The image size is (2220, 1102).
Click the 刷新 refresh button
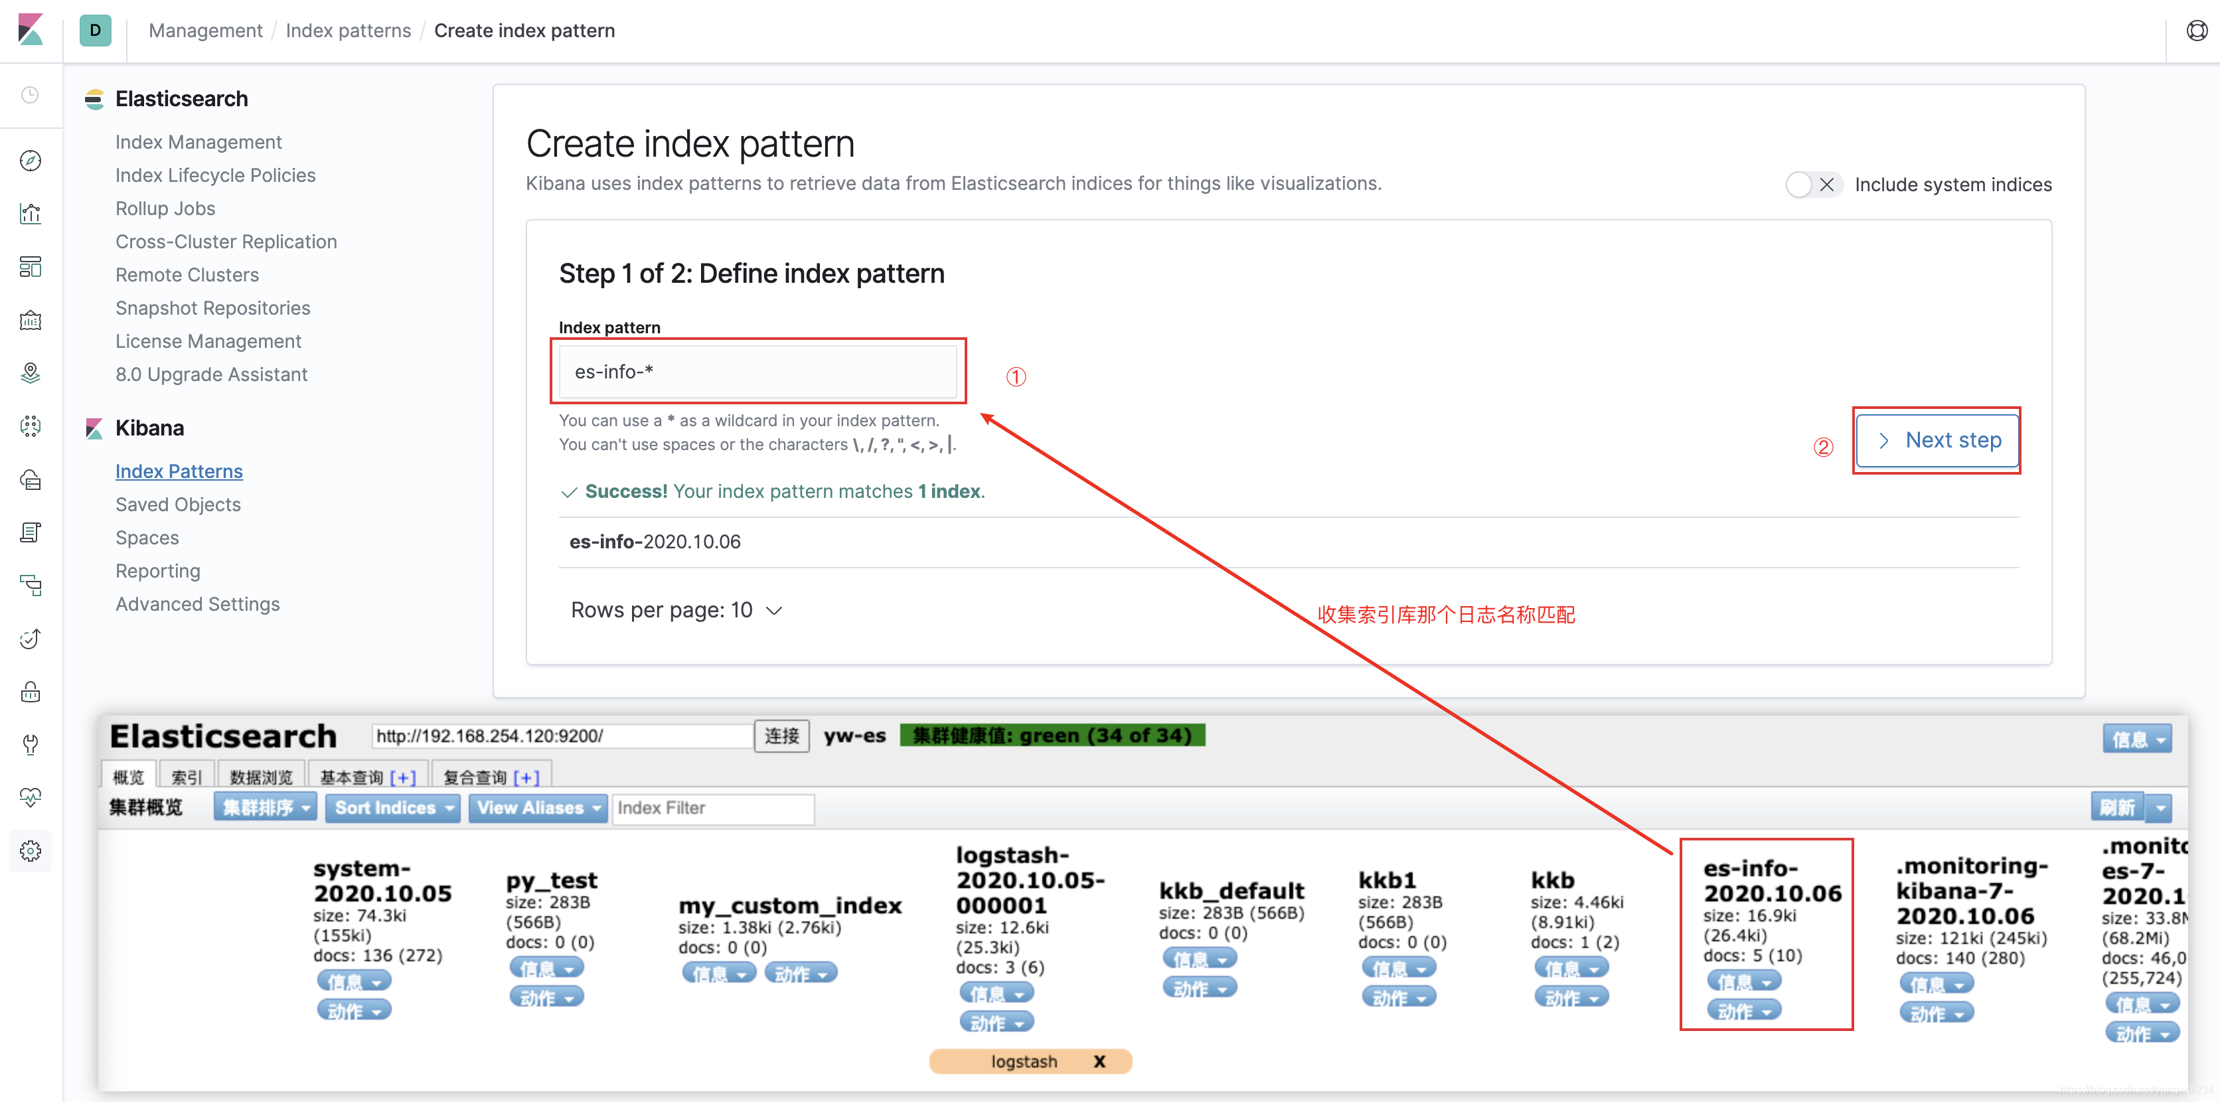(x=2116, y=807)
